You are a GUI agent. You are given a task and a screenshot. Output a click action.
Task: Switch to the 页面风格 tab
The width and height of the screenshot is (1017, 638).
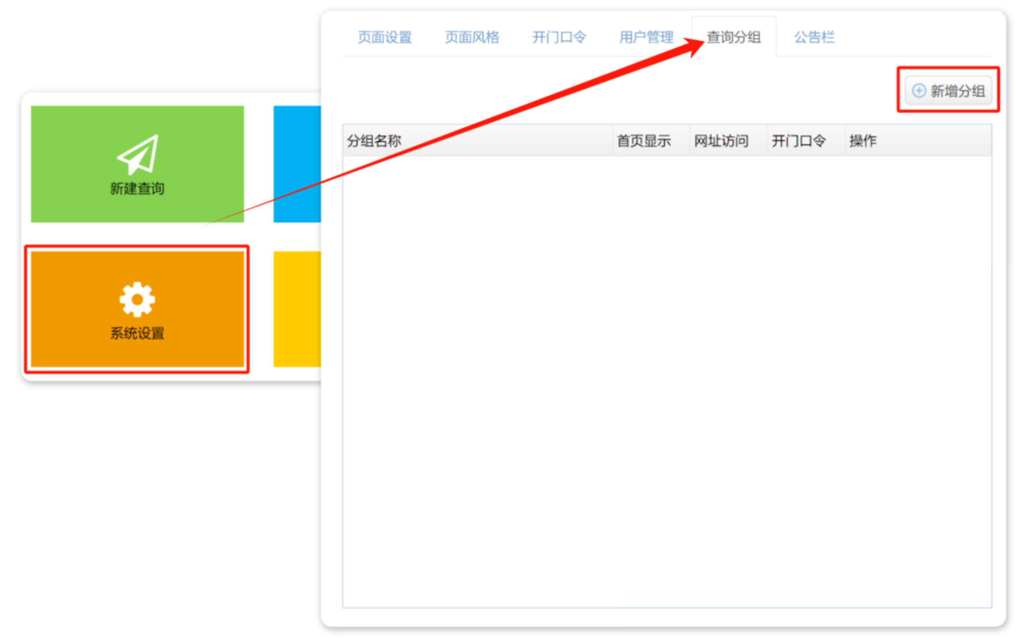[472, 37]
